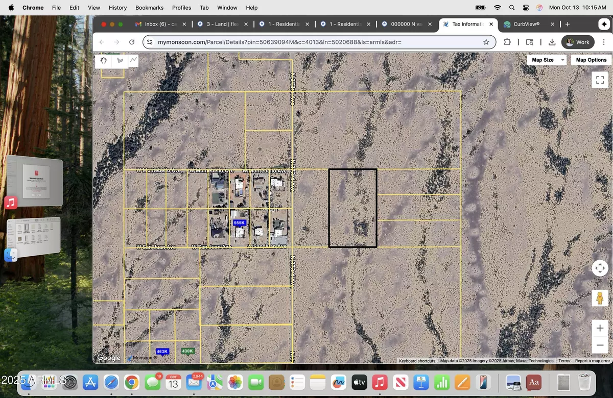Select the hand pan tool on map
This screenshot has height=398, width=613.
[x=104, y=61]
